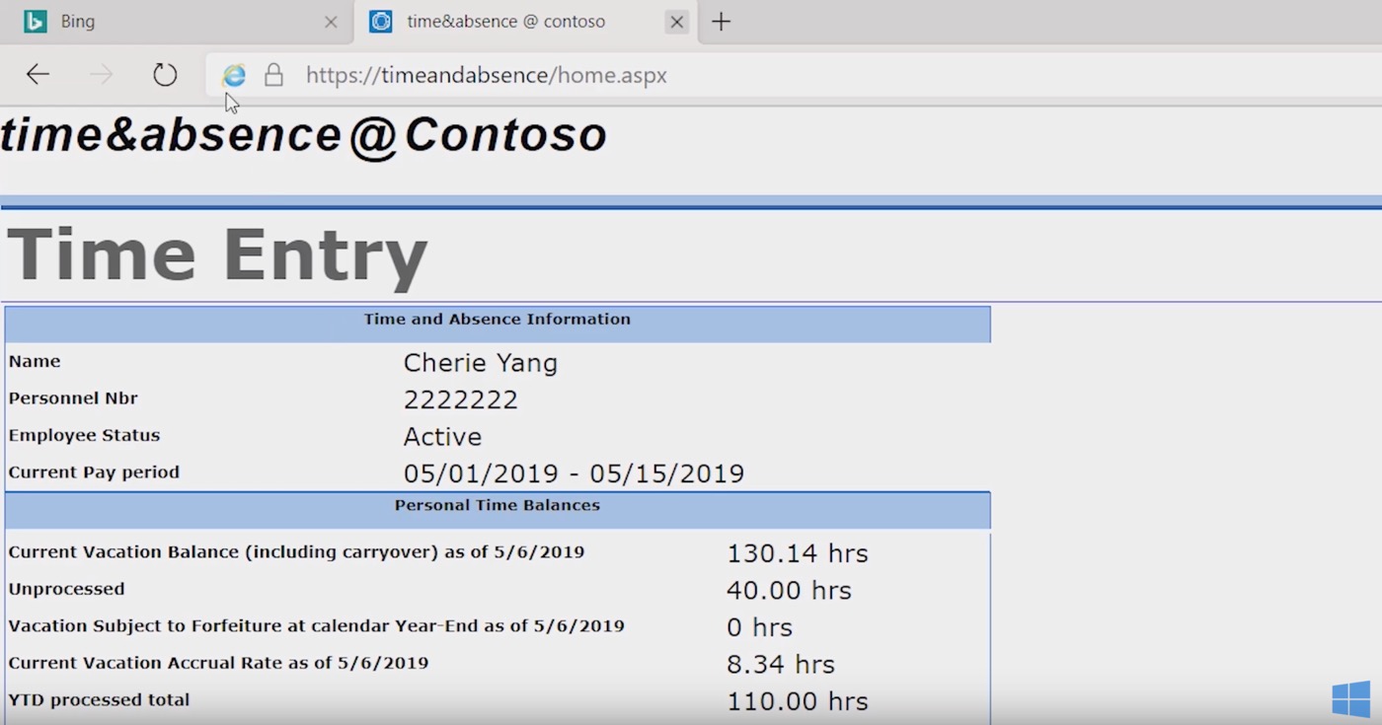Open a new tab with the plus button

(722, 22)
